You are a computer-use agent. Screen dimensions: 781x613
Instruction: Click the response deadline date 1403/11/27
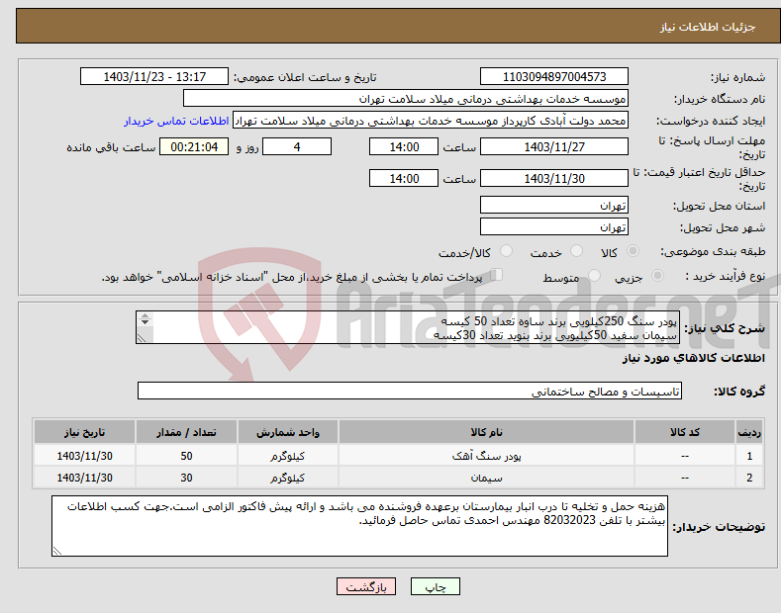[554, 146]
